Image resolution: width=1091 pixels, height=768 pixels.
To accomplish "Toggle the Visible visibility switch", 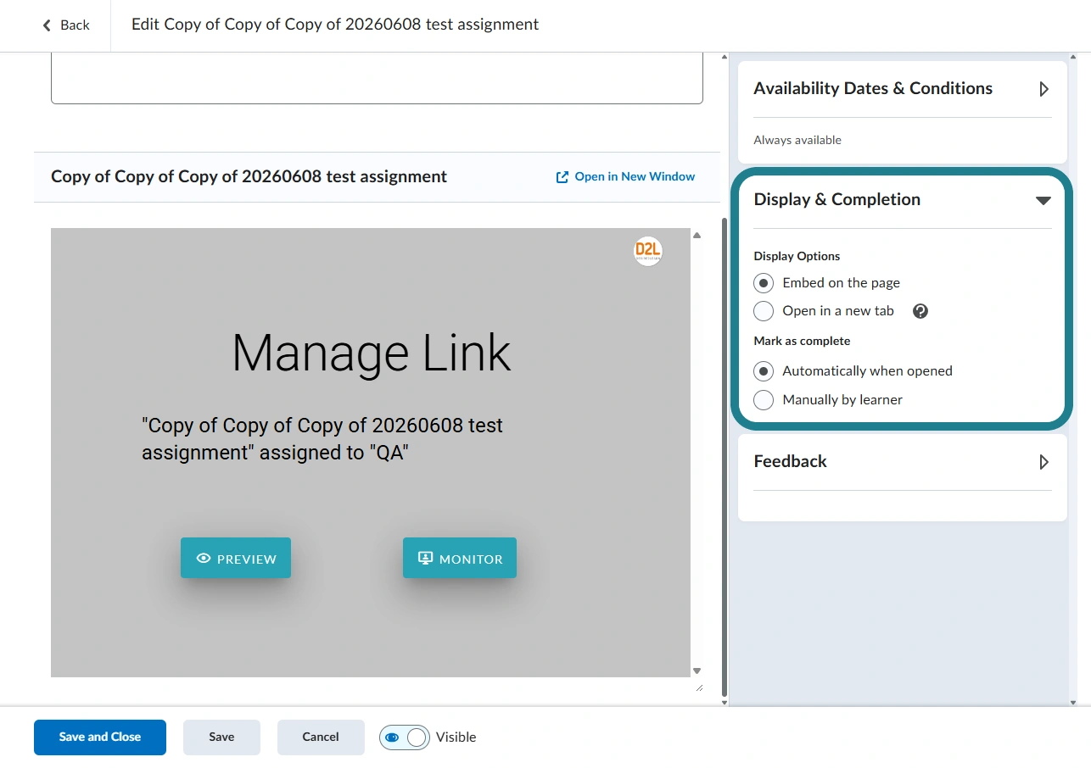I will [405, 737].
